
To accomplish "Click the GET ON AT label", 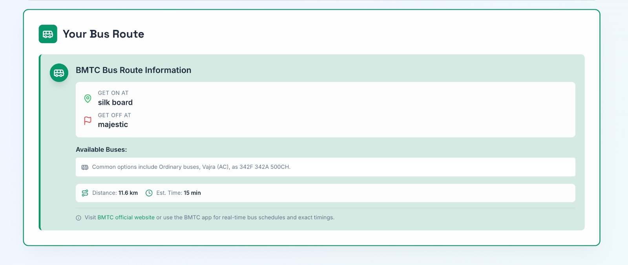I will tap(113, 93).
